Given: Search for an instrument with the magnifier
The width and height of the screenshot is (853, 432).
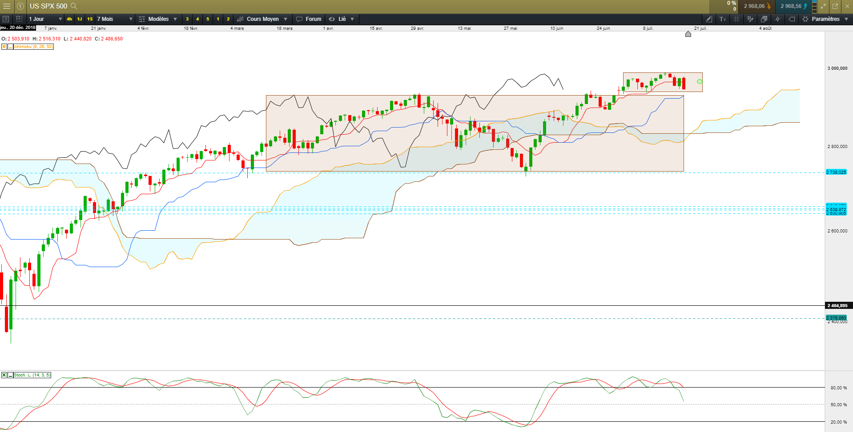Looking at the screenshot, I should 74,6.
